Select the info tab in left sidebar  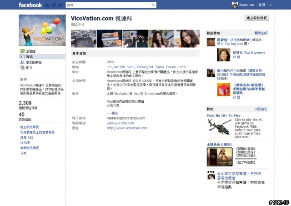pyautogui.click(x=42, y=56)
